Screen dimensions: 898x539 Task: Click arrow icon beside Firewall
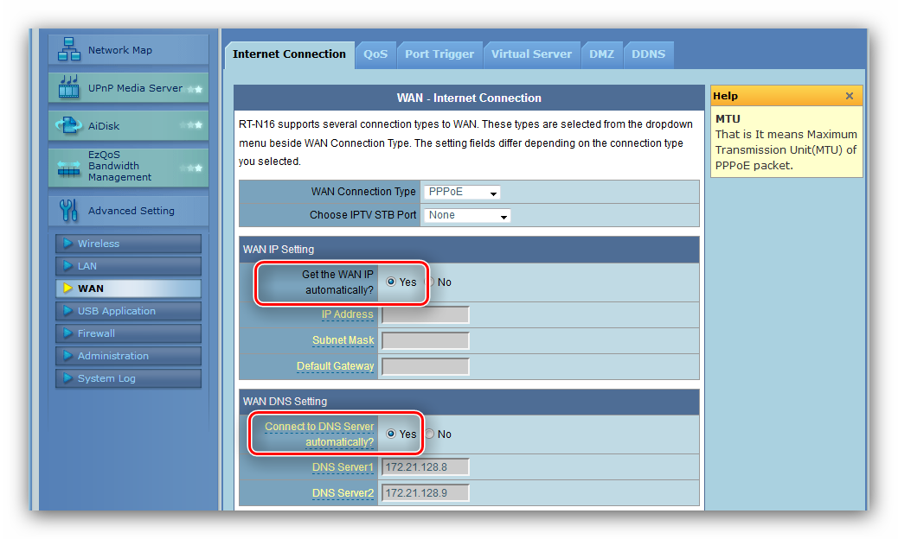(x=67, y=333)
